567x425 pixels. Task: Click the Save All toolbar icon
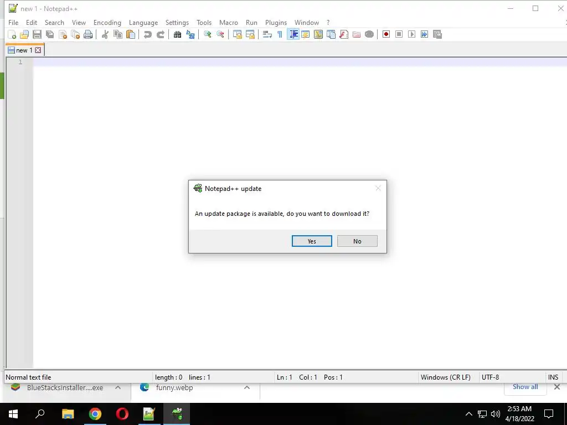click(50, 34)
